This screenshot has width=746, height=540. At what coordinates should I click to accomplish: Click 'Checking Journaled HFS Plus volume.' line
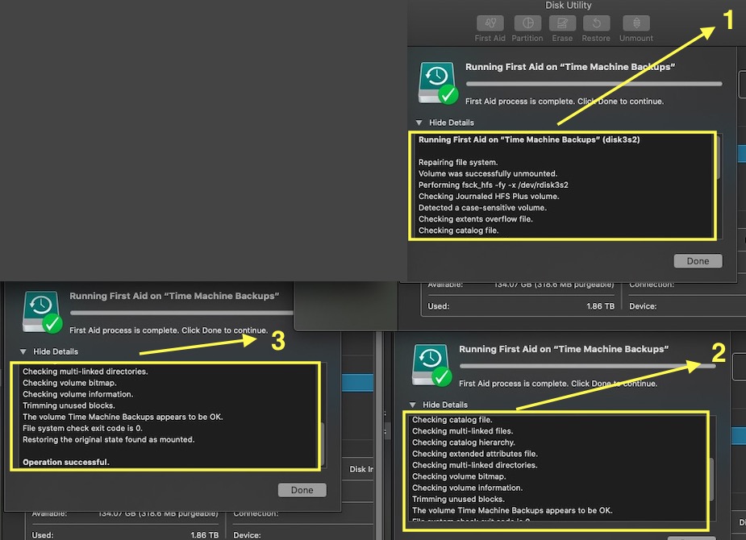[x=489, y=197]
